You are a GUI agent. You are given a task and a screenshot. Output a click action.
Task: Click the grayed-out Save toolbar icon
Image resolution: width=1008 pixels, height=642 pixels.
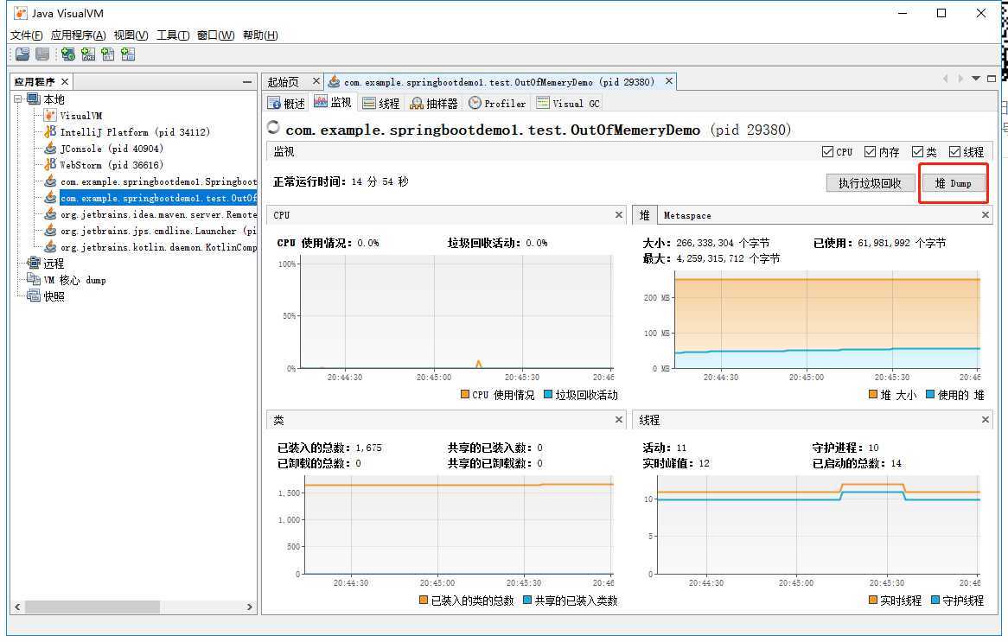[x=42, y=54]
